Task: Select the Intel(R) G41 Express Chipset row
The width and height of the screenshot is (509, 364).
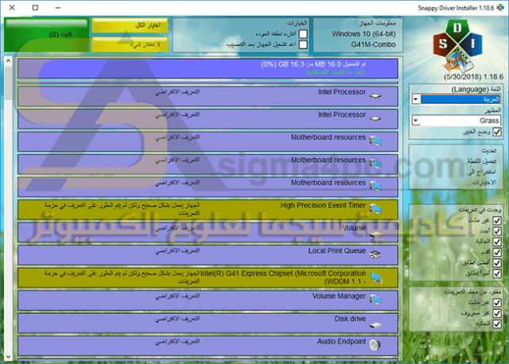Action: [x=208, y=277]
